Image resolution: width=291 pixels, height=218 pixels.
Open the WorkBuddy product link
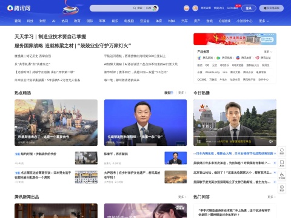coord(212,72)
